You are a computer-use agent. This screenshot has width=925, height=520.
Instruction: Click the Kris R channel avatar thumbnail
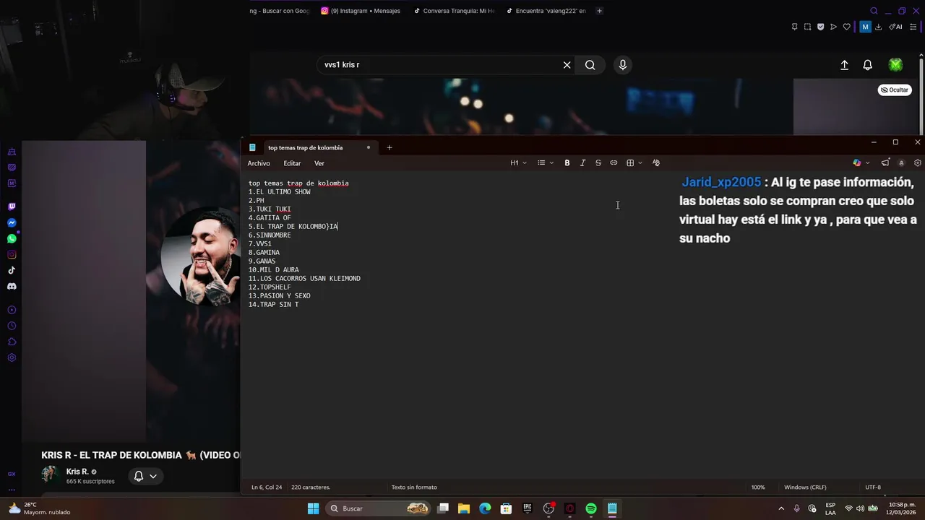[x=50, y=474]
